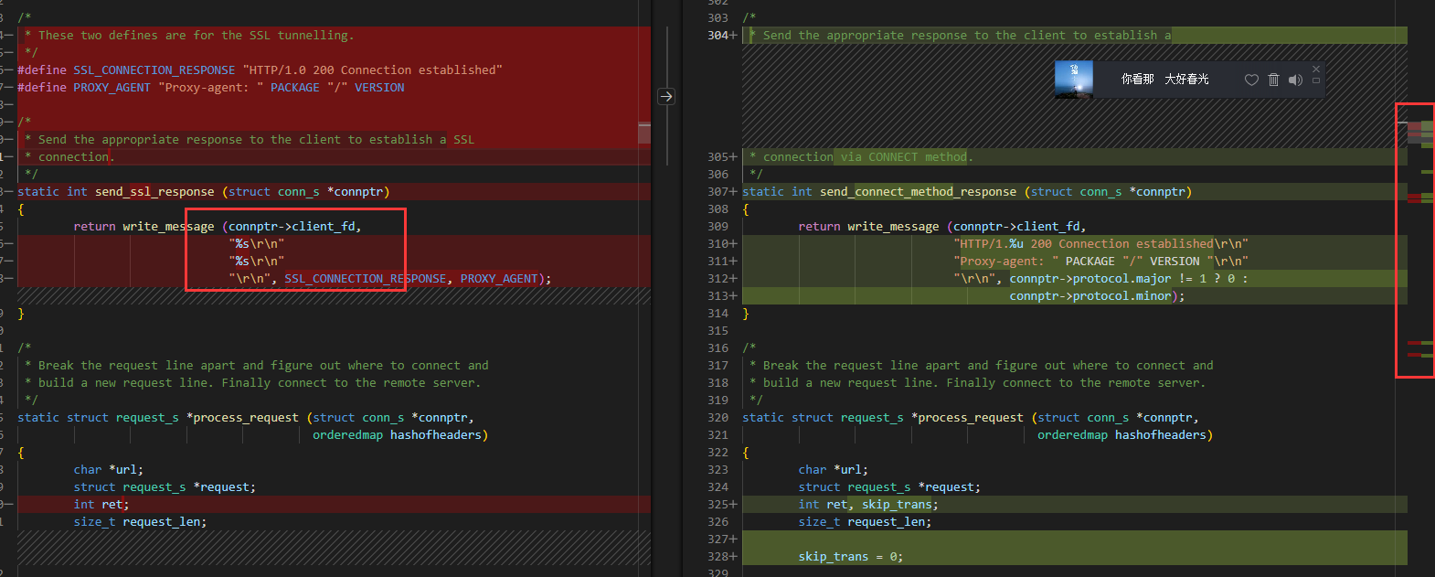
Task: Mute the music player volume
Action: pos(1295,80)
